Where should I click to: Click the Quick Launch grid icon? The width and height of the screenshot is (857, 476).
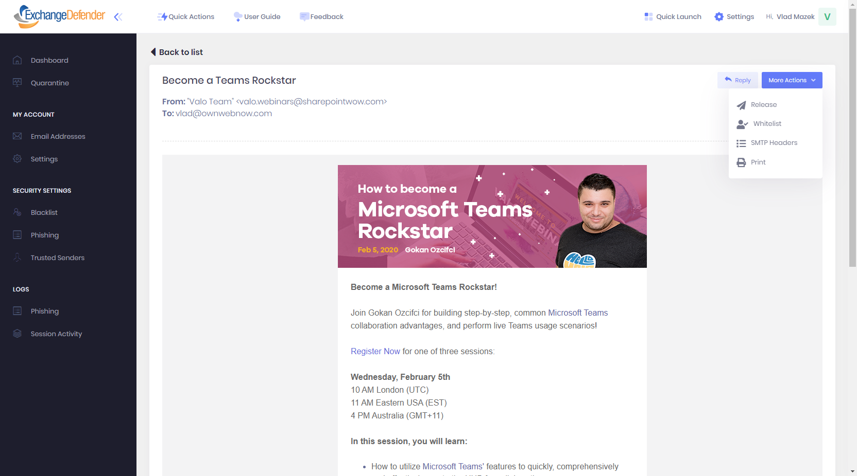[648, 17]
